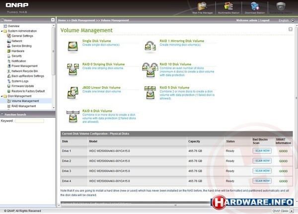The height and width of the screenshot is (214, 298).
Task: Click the Single Disk Volume icon
Action: coord(73,46)
